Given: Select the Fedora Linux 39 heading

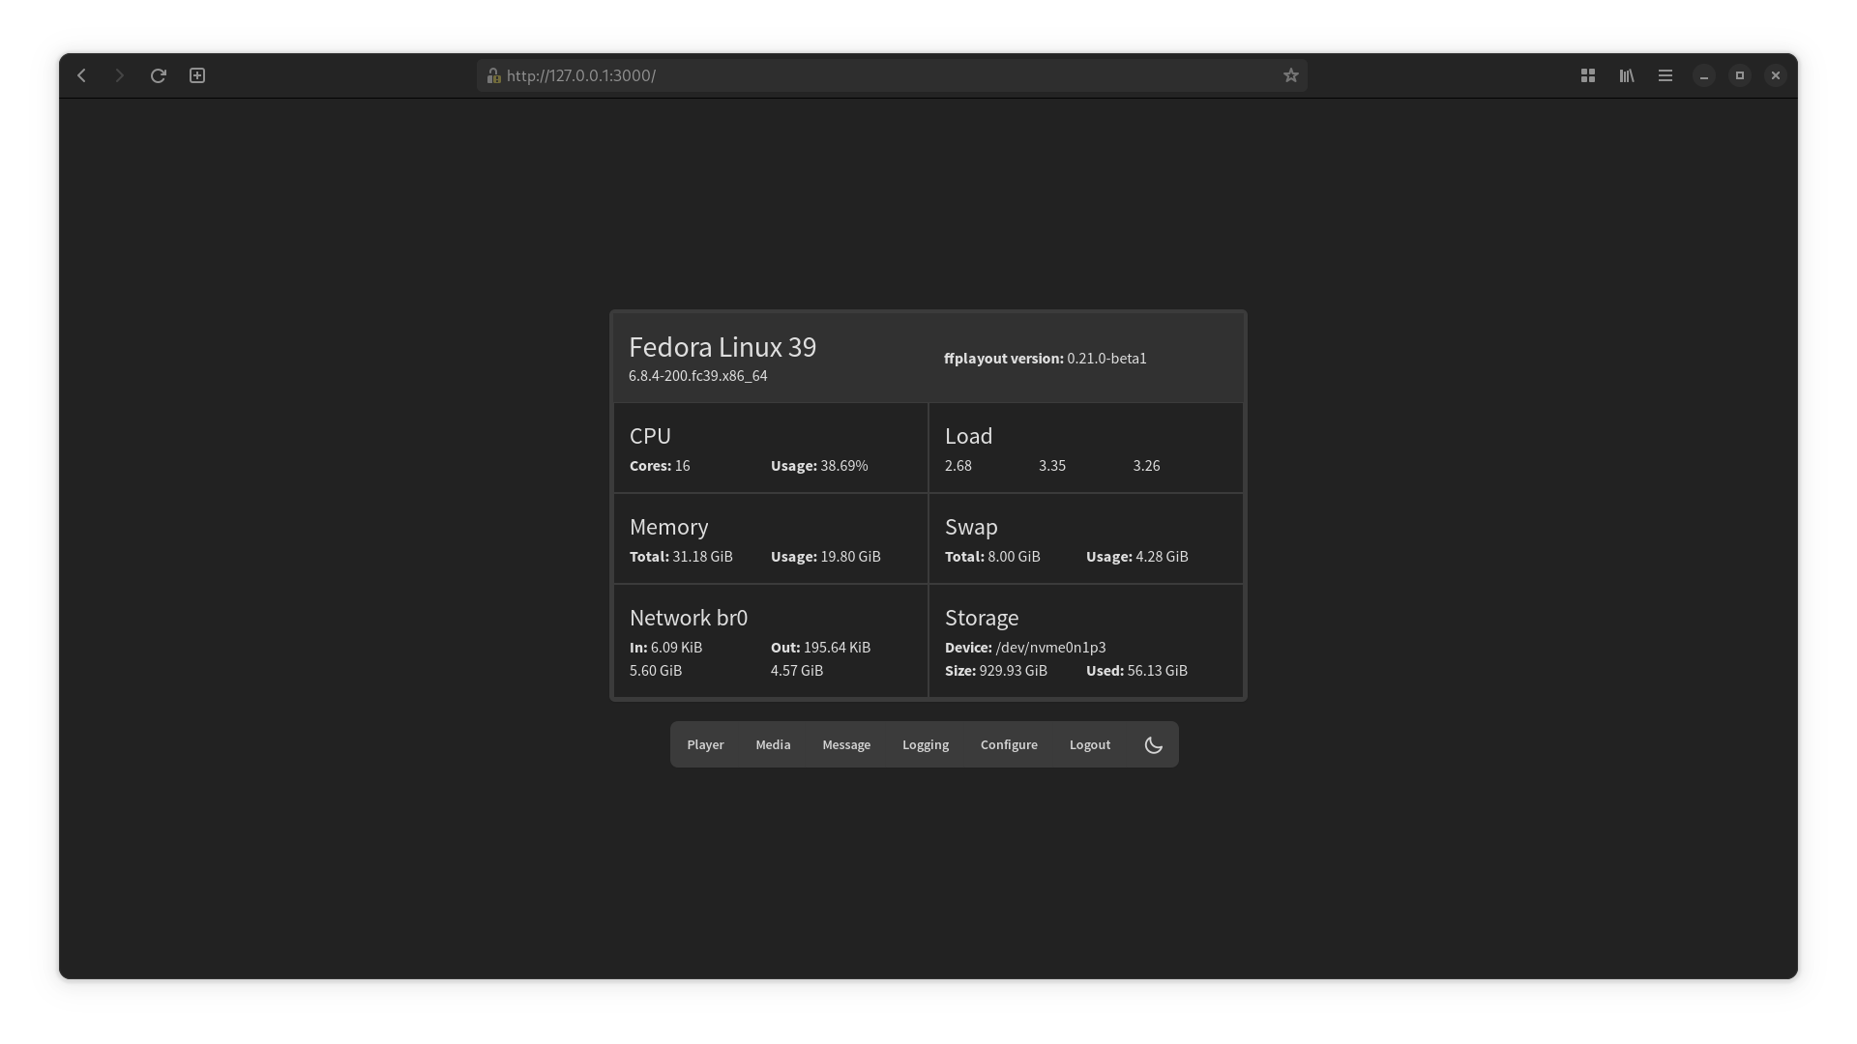Looking at the screenshot, I should coord(722,347).
